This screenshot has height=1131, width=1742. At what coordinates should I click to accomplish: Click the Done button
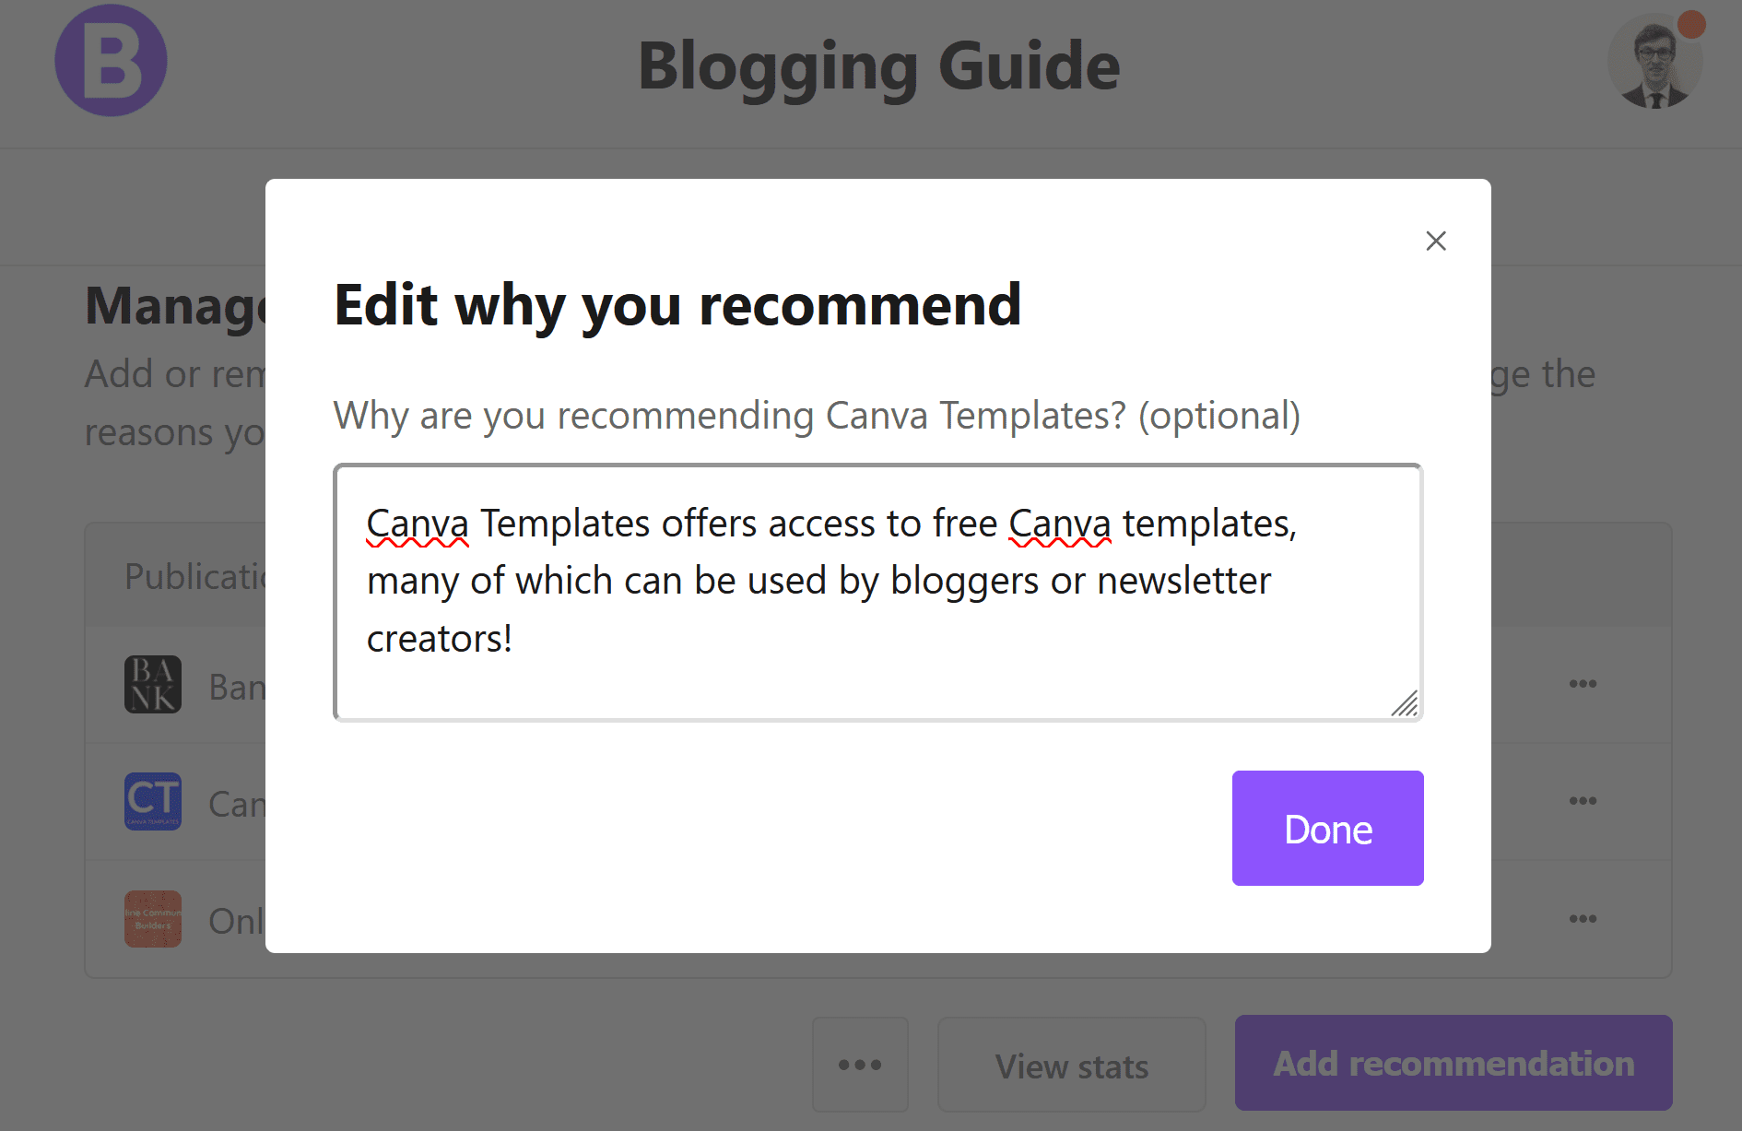click(x=1327, y=828)
